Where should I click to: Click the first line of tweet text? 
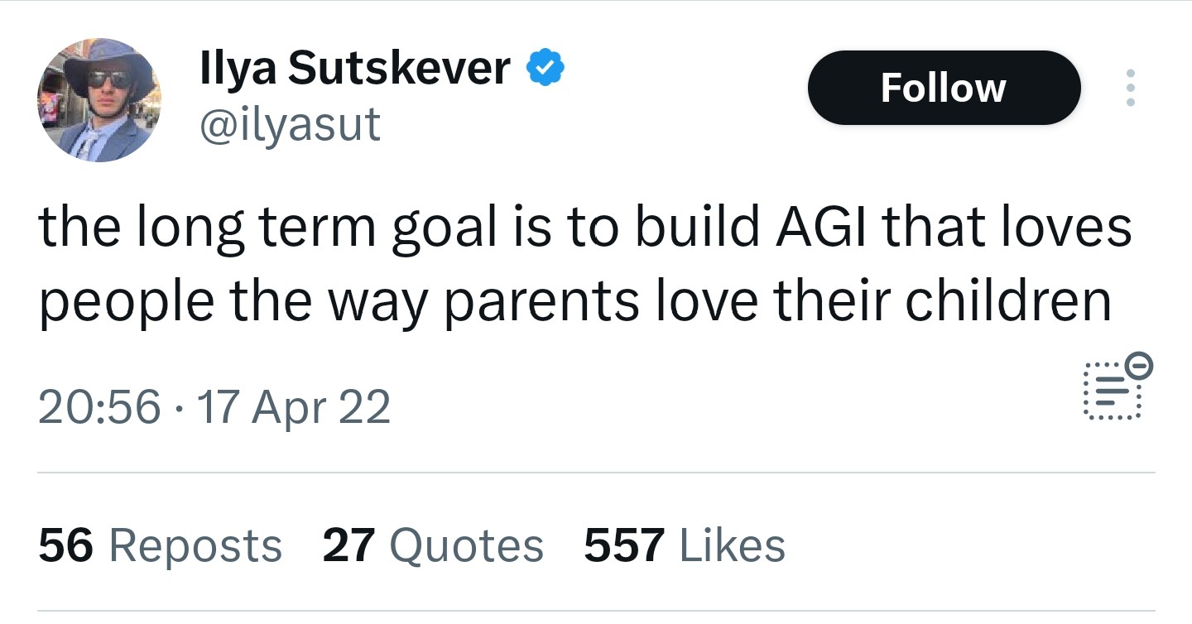584,228
